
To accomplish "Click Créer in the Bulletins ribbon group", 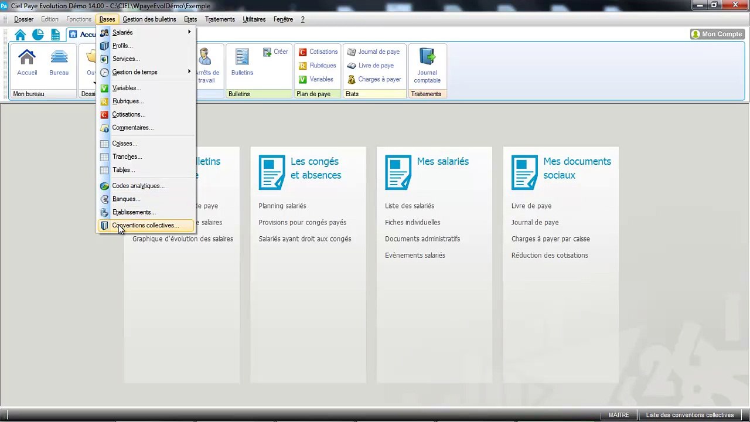I will (x=275, y=52).
